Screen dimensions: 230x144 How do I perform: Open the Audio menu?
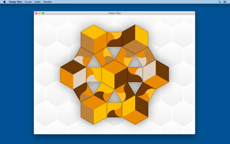37,2
